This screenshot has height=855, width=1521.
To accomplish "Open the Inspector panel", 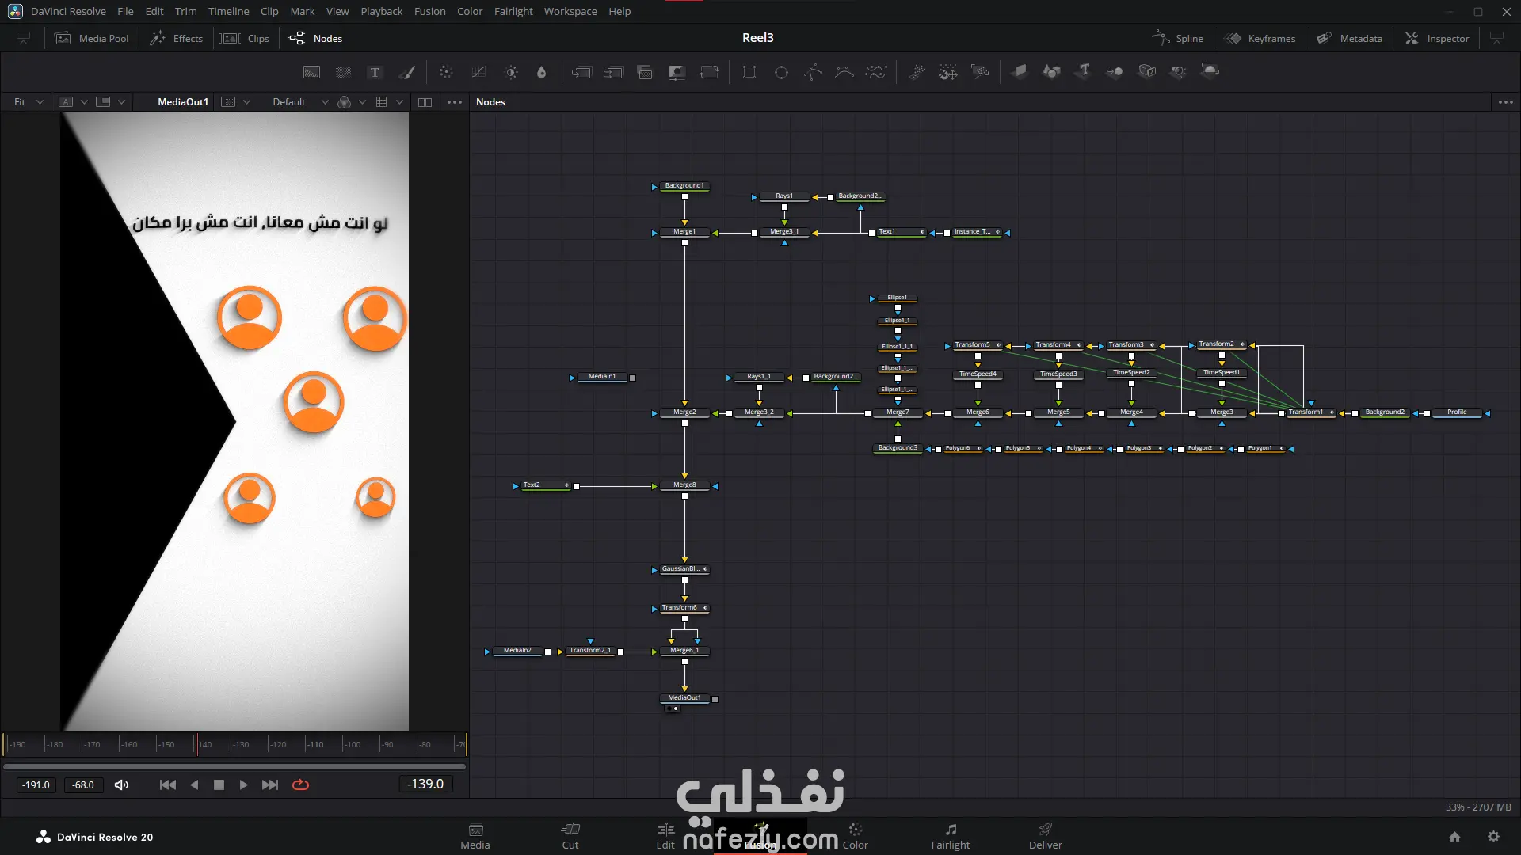I will (1437, 38).
